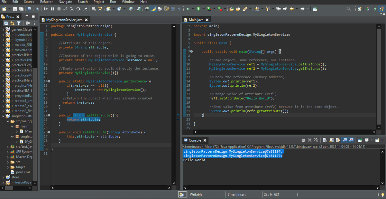
Task: Click the Resume debug icon
Action: [x=46, y=9]
